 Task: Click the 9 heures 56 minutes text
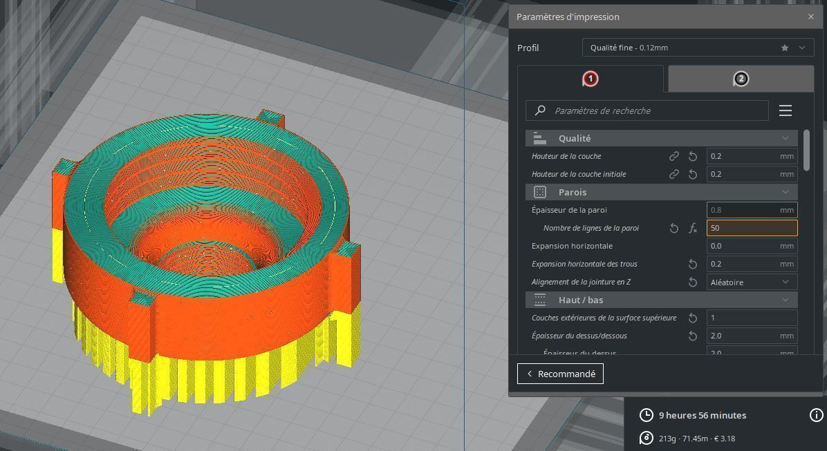(703, 415)
